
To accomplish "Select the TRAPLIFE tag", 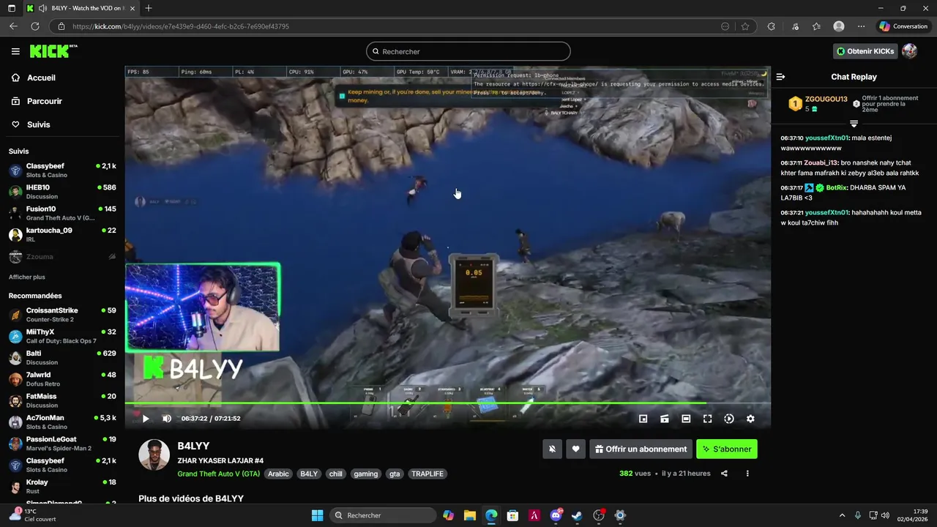I will point(427,474).
